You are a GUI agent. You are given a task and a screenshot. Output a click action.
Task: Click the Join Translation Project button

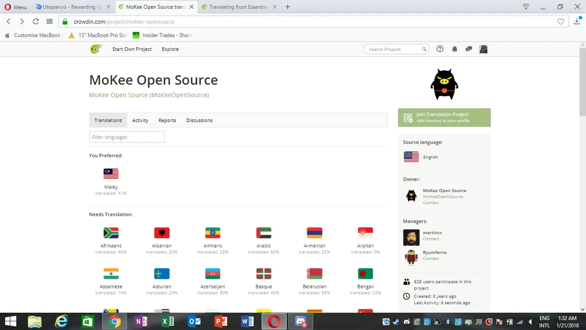444,117
